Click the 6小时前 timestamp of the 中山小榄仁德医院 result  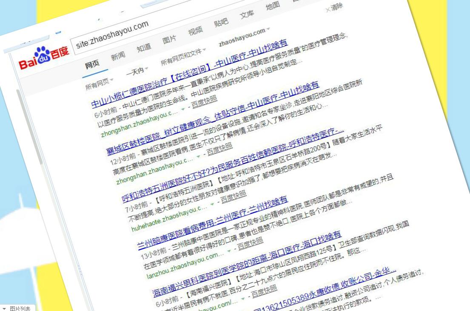[x=106, y=112]
